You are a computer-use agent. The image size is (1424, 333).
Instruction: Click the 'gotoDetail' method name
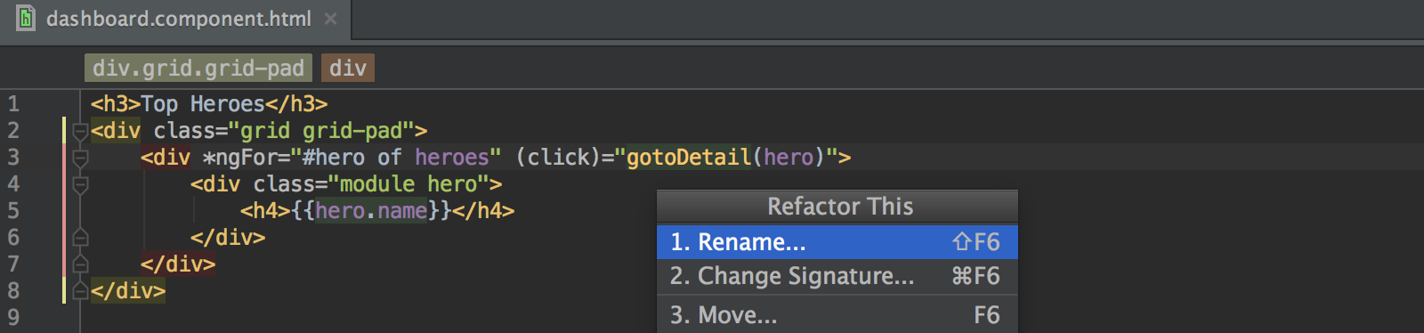[x=689, y=158]
